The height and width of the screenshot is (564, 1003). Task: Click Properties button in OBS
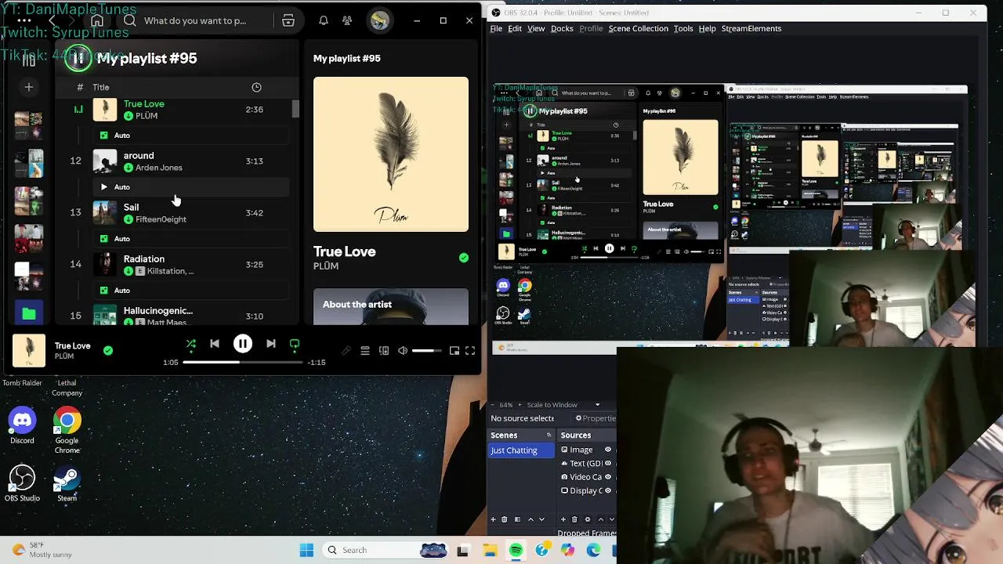coord(596,418)
